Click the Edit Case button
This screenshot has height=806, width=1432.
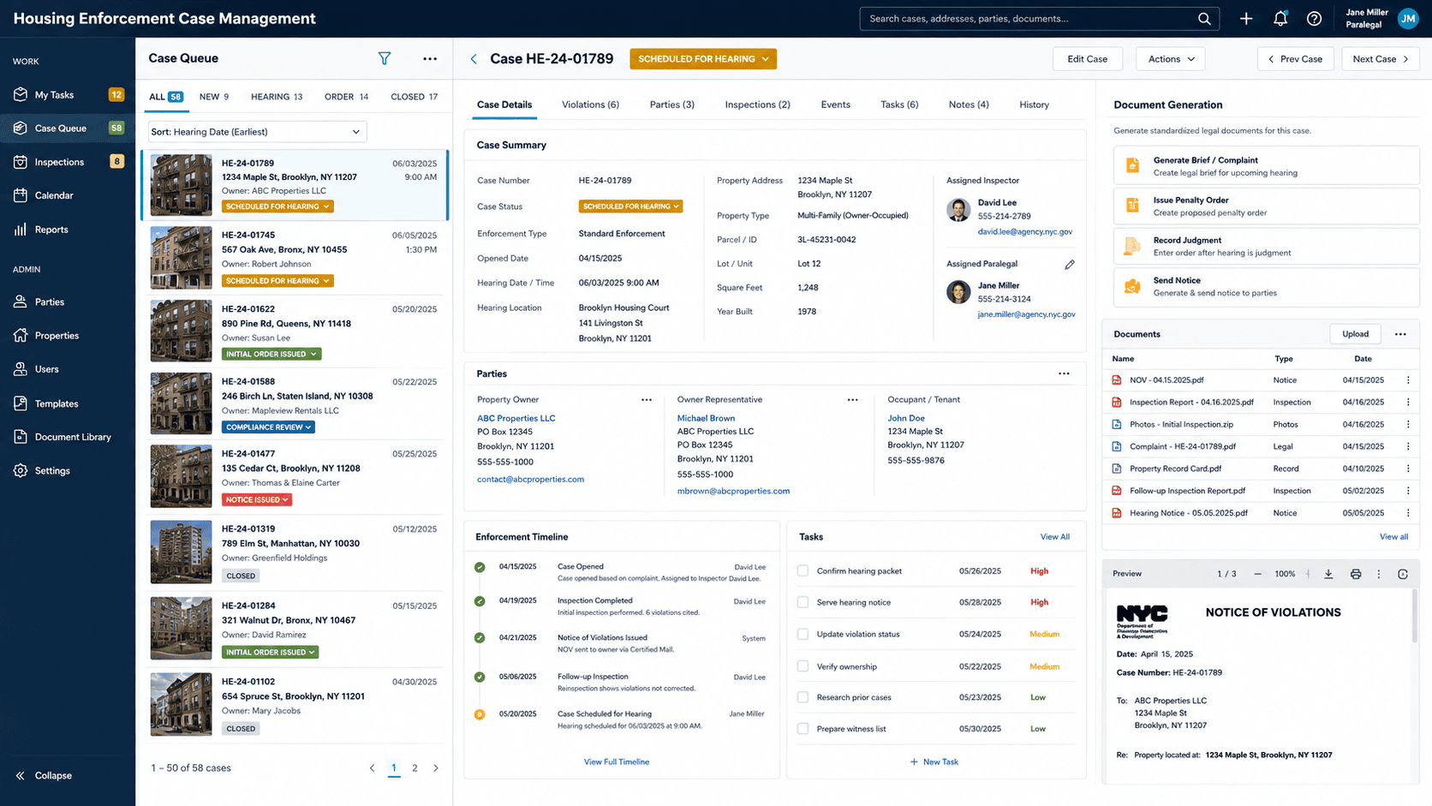coord(1087,59)
